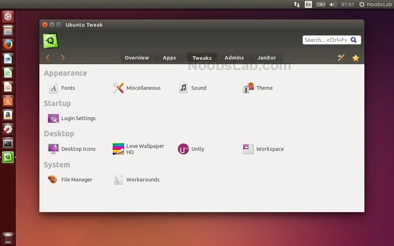This screenshot has height=246, width=394.
Task: Open the Amazon launcher icon
Action: point(8,115)
